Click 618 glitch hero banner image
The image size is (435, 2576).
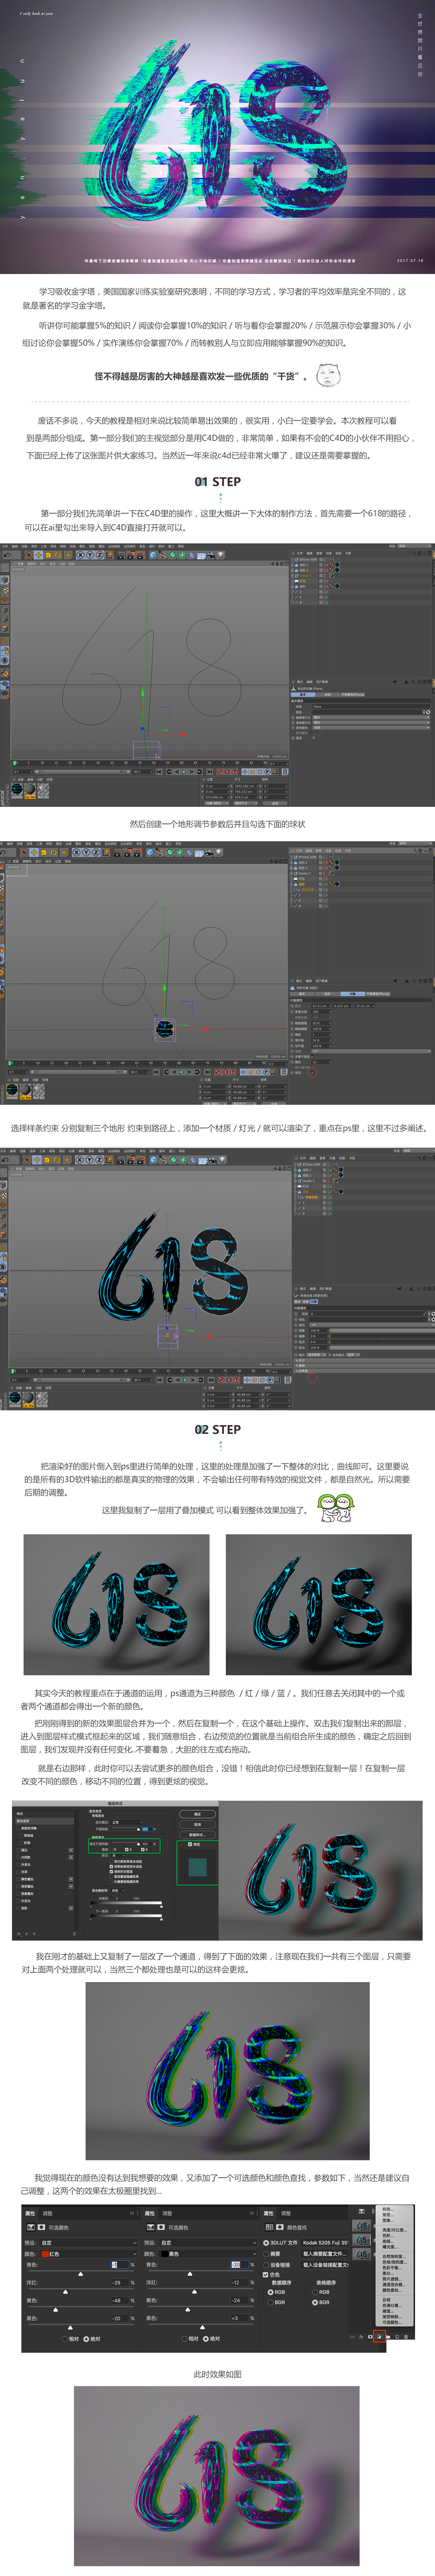[217, 137]
